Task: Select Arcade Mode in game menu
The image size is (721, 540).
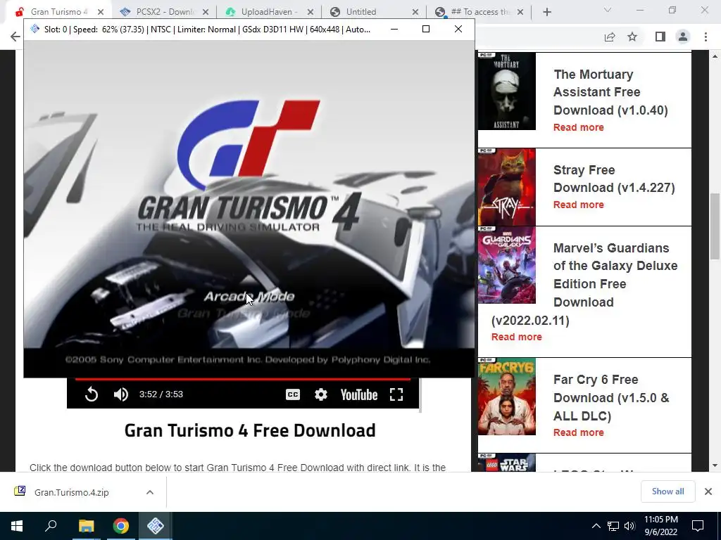Action: [x=249, y=297]
